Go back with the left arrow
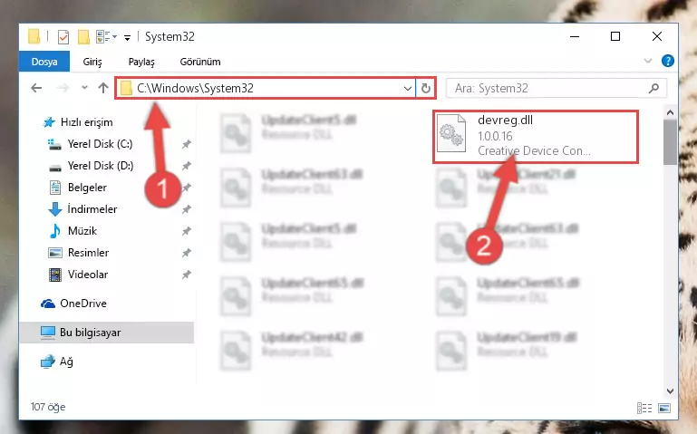This screenshot has width=697, height=434. click(36, 88)
